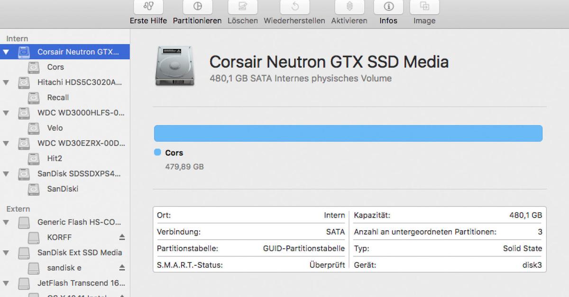
Task: Click the Ort value Intern
Action: [x=334, y=215]
